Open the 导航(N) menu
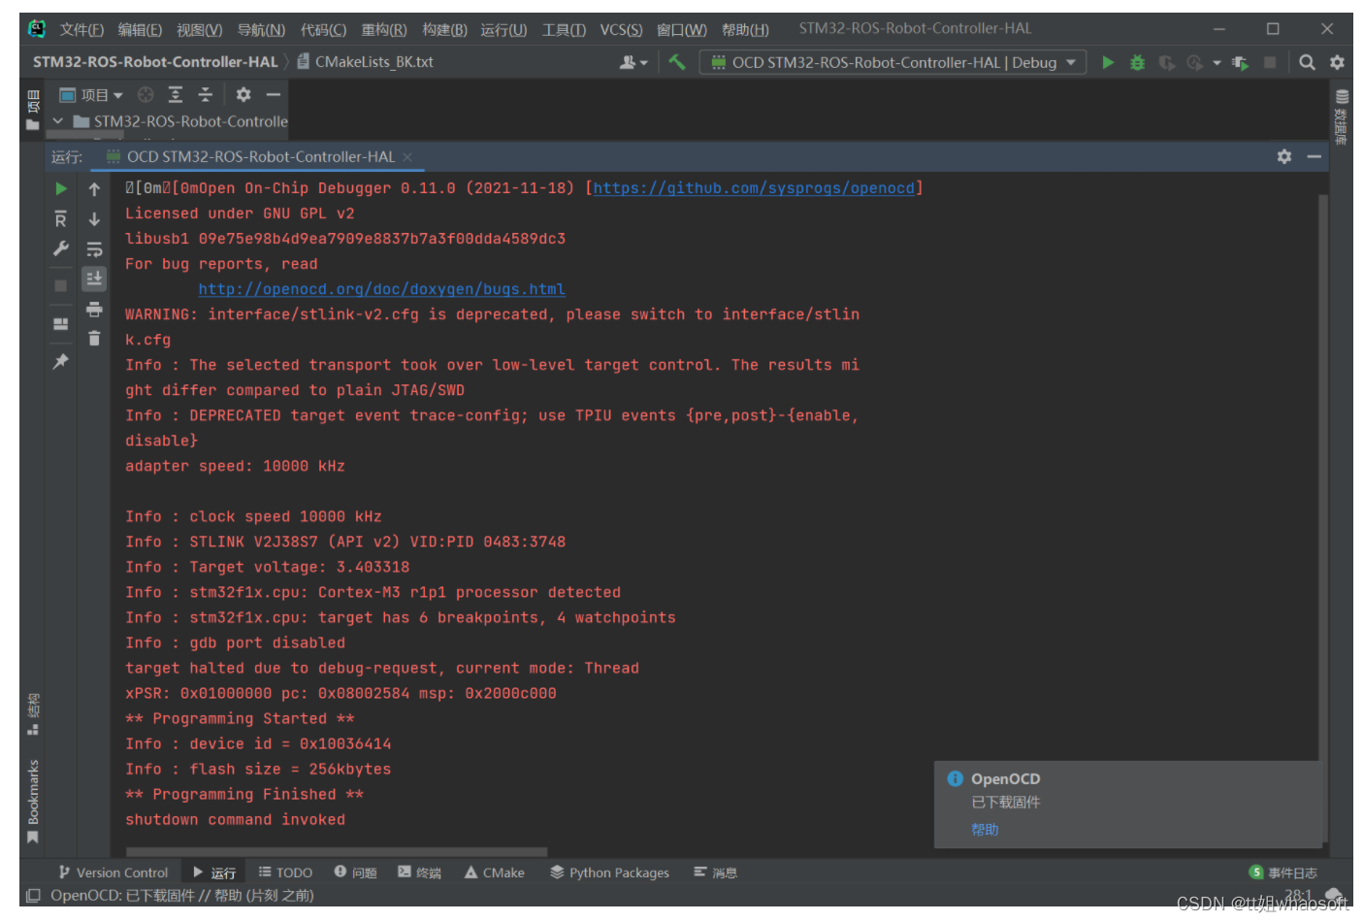Screen dimensions: 1364x922 pyautogui.click(x=261, y=30)
